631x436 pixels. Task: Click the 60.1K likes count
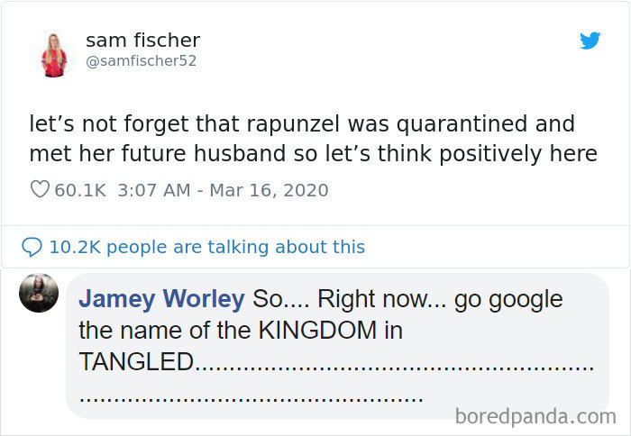click(x=80, y=190)
